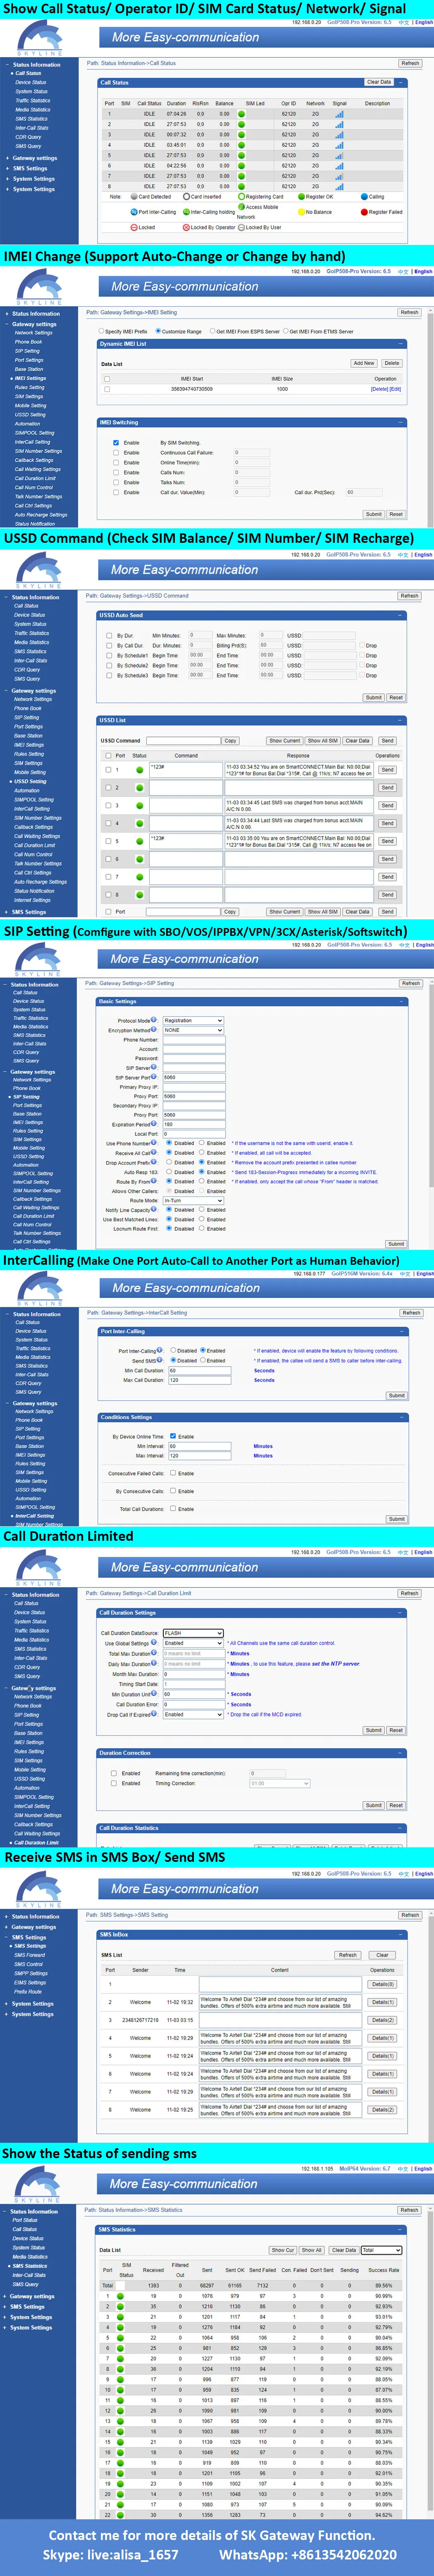
Task: Open Timing Correction 01:00 dropdown
Action: (x=279, y=1783)
